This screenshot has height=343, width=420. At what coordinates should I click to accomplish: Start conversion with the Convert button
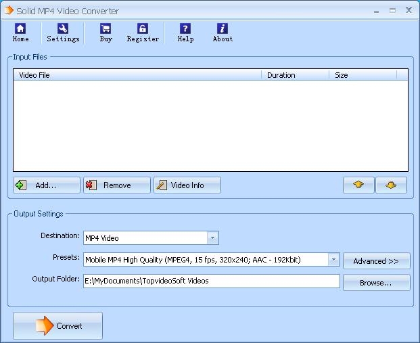tap(58, 326)
